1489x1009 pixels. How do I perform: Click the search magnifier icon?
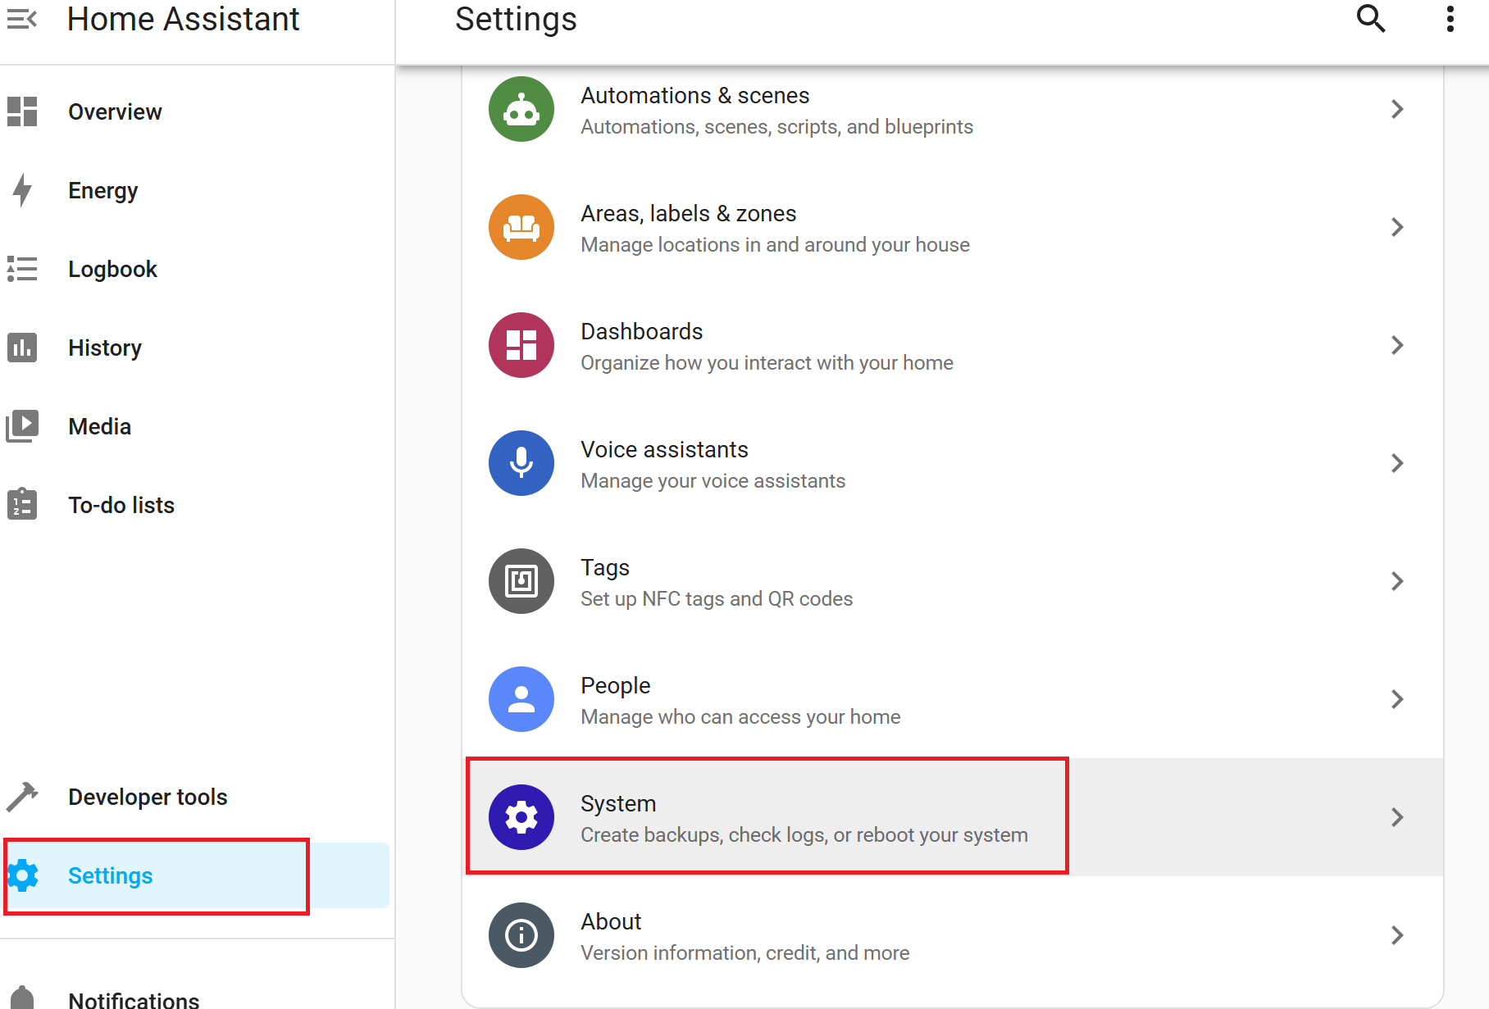point(1370,19)
